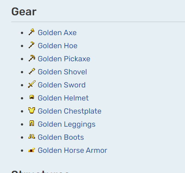The width and height of the screenshot is (185, 173).
Task: Follow the Golden Boots link
Action: point(61,137)
